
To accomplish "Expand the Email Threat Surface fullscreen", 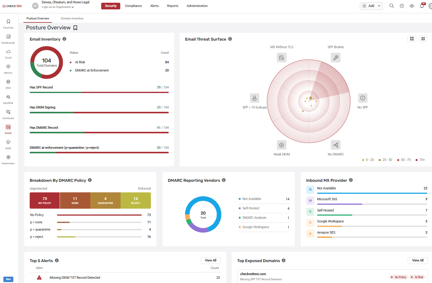I will coord(423,39).
